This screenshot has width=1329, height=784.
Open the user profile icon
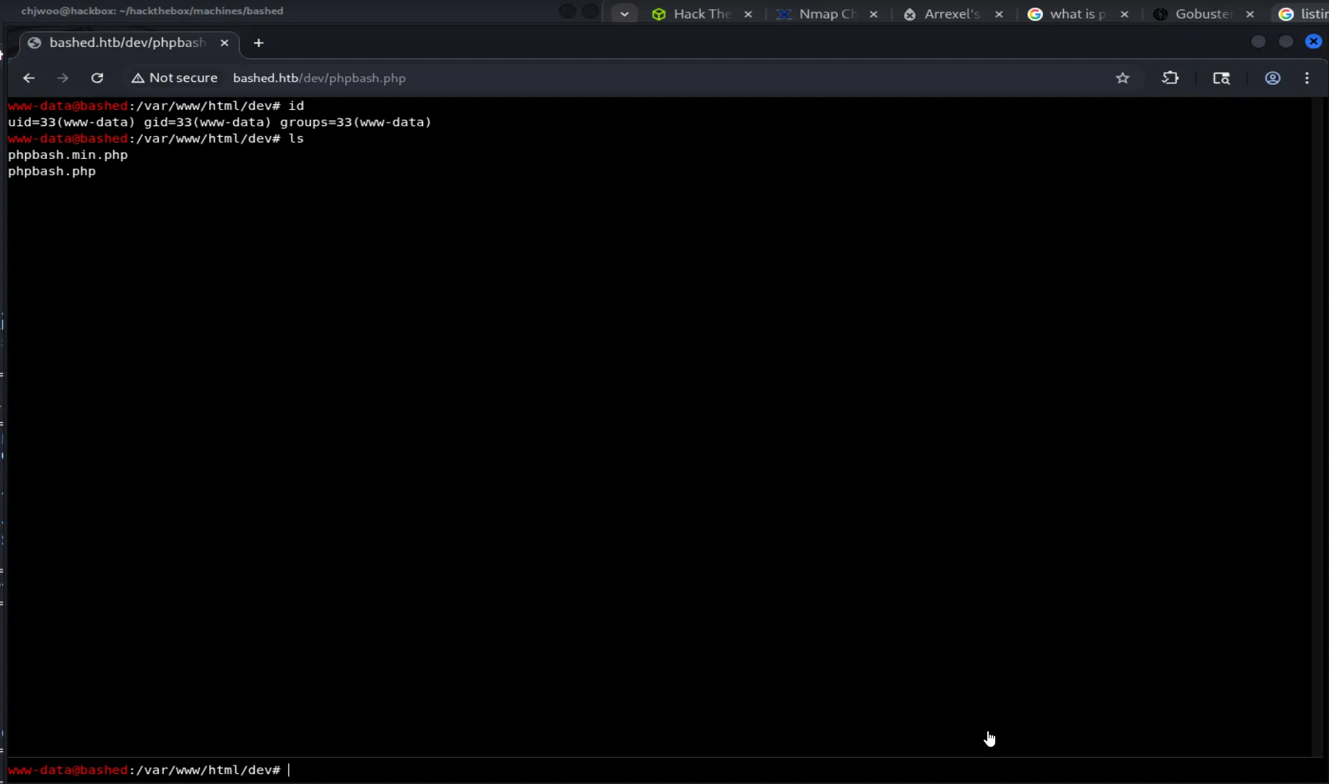click(1273, 78)
